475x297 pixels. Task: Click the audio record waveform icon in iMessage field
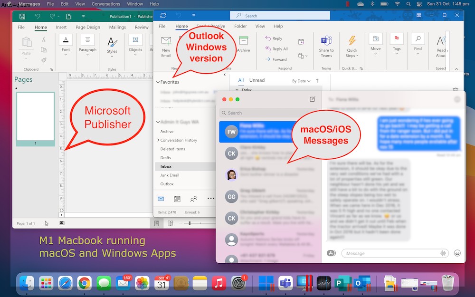[x=443, y=253]
